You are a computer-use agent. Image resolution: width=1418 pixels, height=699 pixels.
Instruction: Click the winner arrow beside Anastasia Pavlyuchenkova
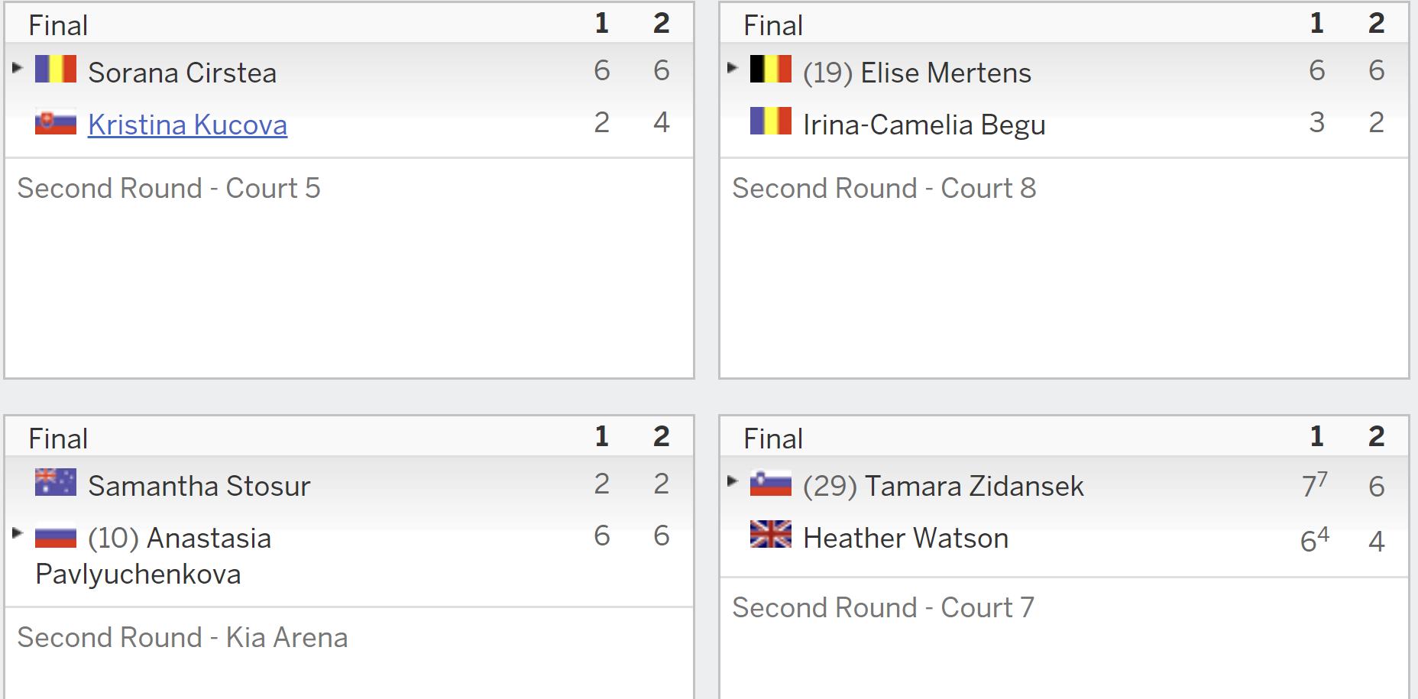click(x=18, y=532)
